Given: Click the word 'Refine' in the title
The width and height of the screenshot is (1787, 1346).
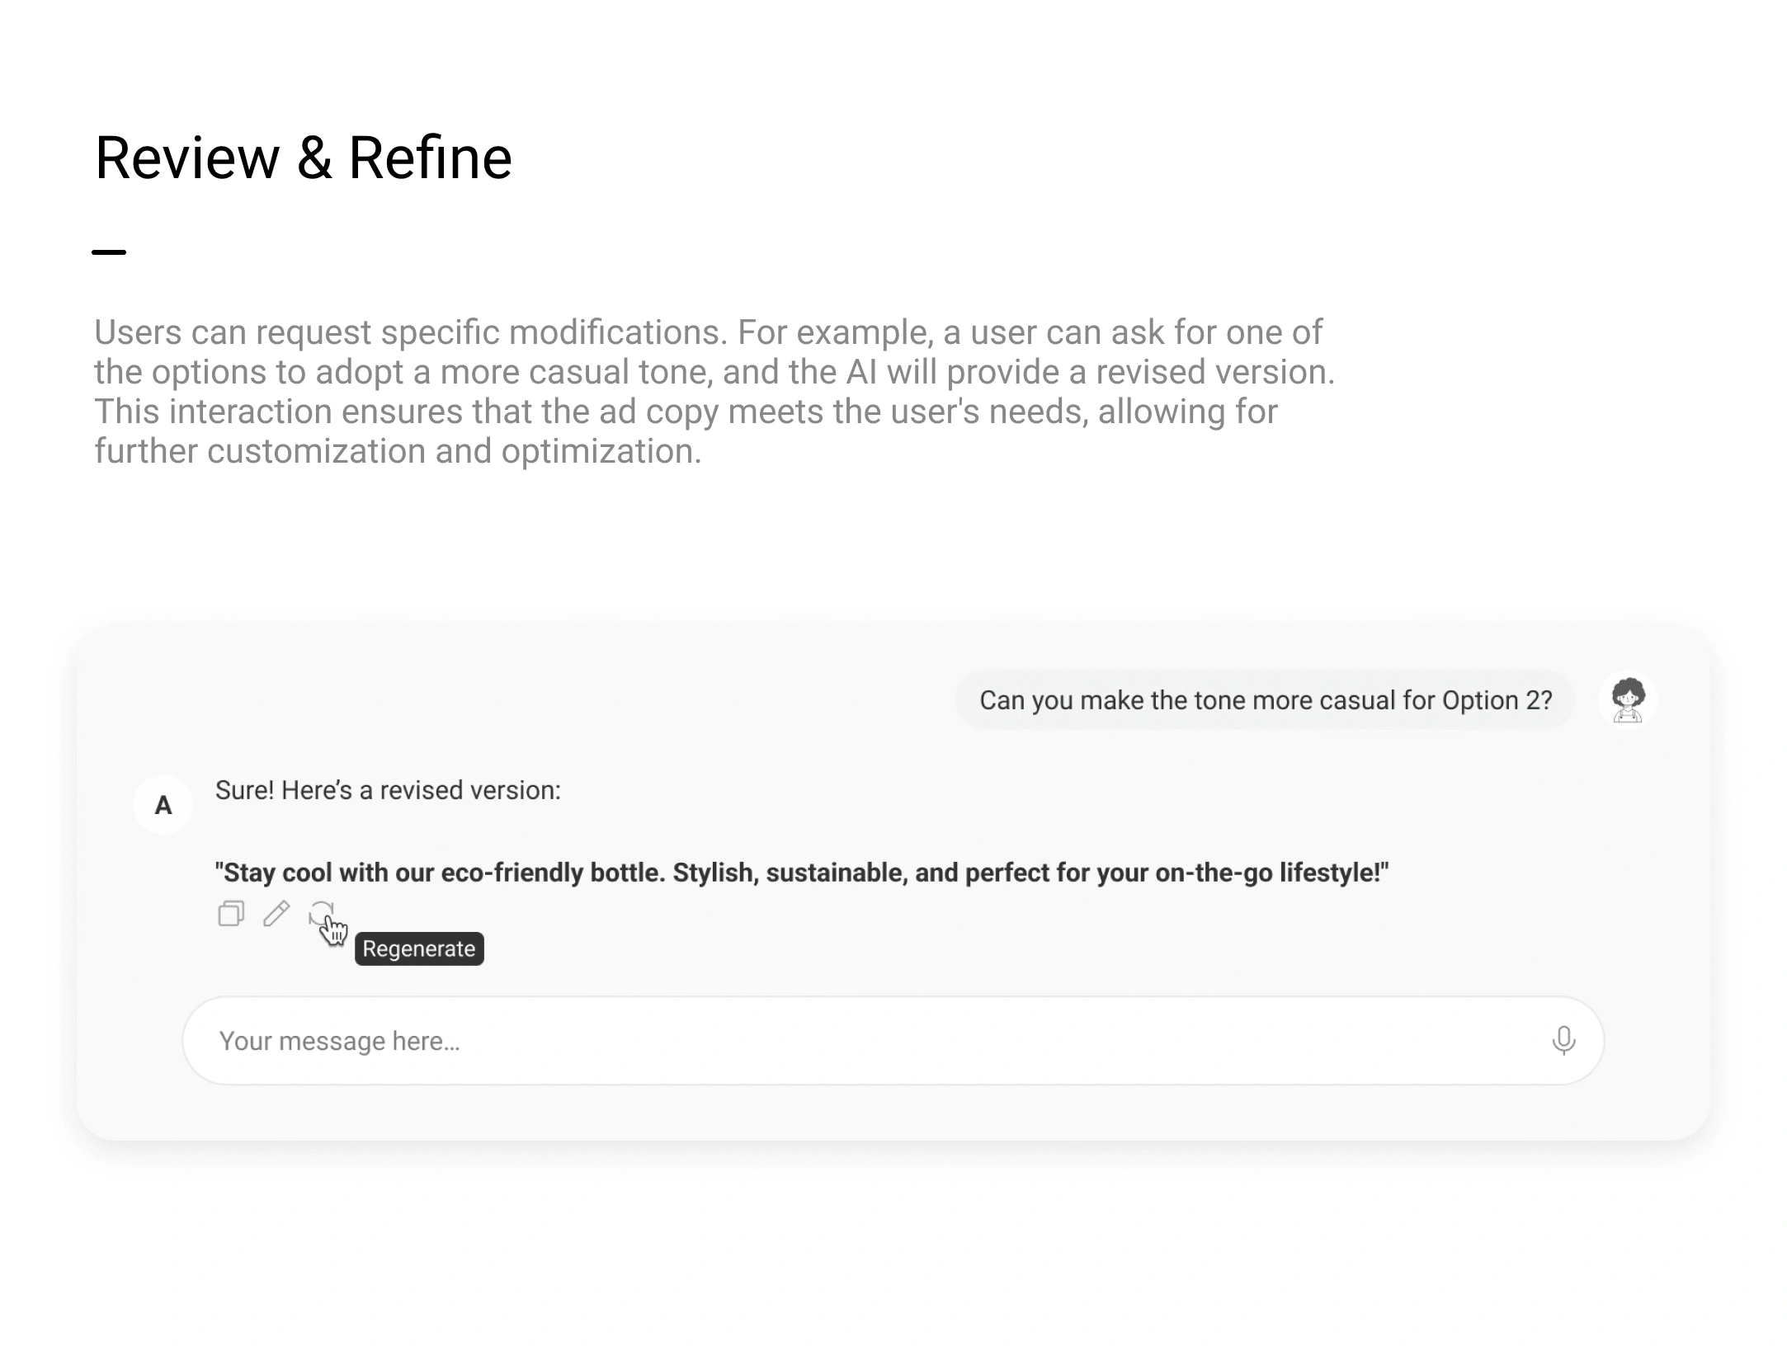Looking at the screenshot, I should (430, 158).
